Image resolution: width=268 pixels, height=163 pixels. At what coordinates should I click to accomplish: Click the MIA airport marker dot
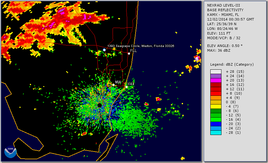pyautogui.click(x=114, y=85)
